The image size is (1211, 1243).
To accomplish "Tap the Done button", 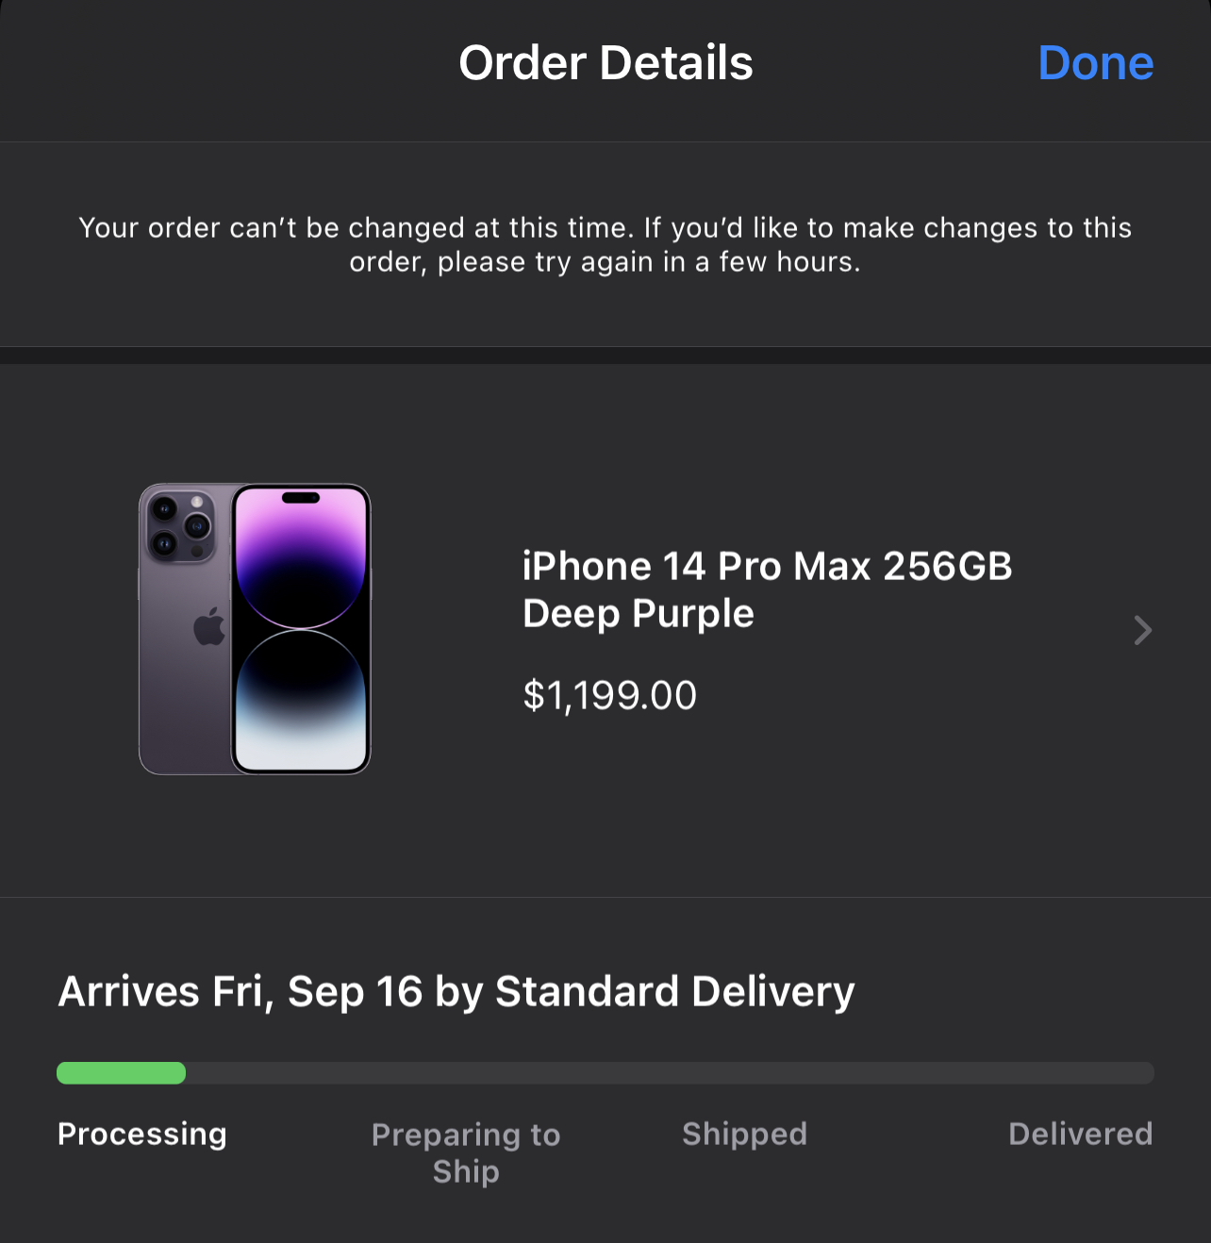I will 1095,63.
